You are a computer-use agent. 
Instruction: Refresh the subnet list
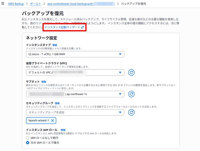pyautogui.click(x=131, y=94)
